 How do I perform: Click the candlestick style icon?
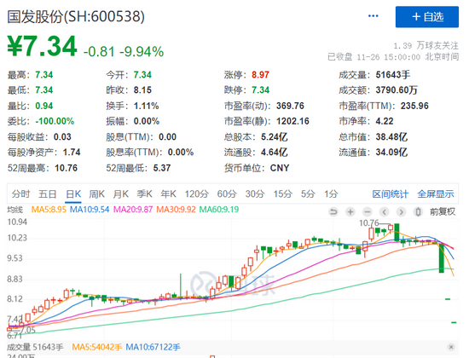pos(418,212)
